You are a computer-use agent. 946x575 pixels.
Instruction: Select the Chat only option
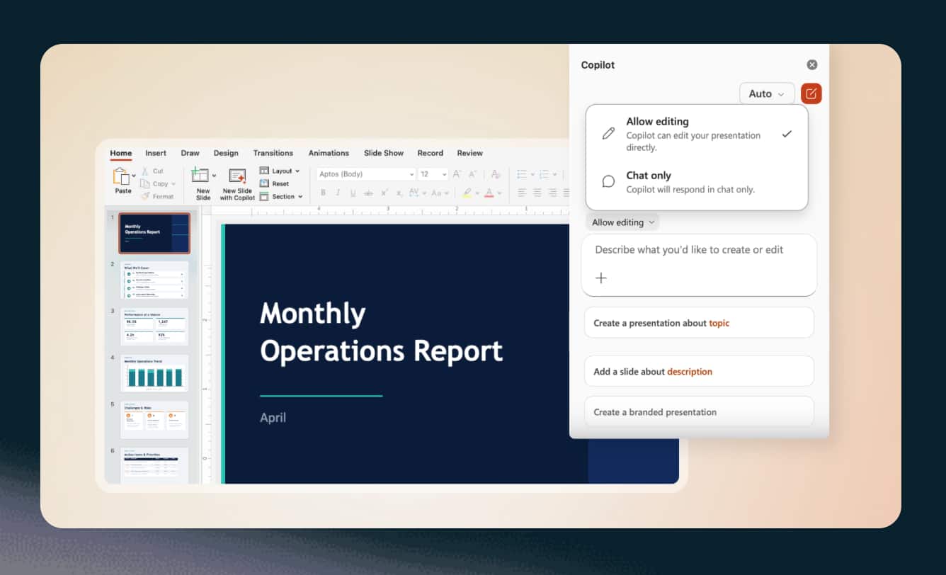(x=697, y=182)
